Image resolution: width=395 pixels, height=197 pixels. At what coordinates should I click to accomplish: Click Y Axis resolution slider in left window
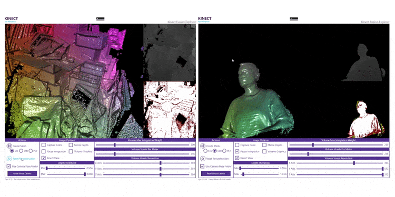[x=146, y=169]
